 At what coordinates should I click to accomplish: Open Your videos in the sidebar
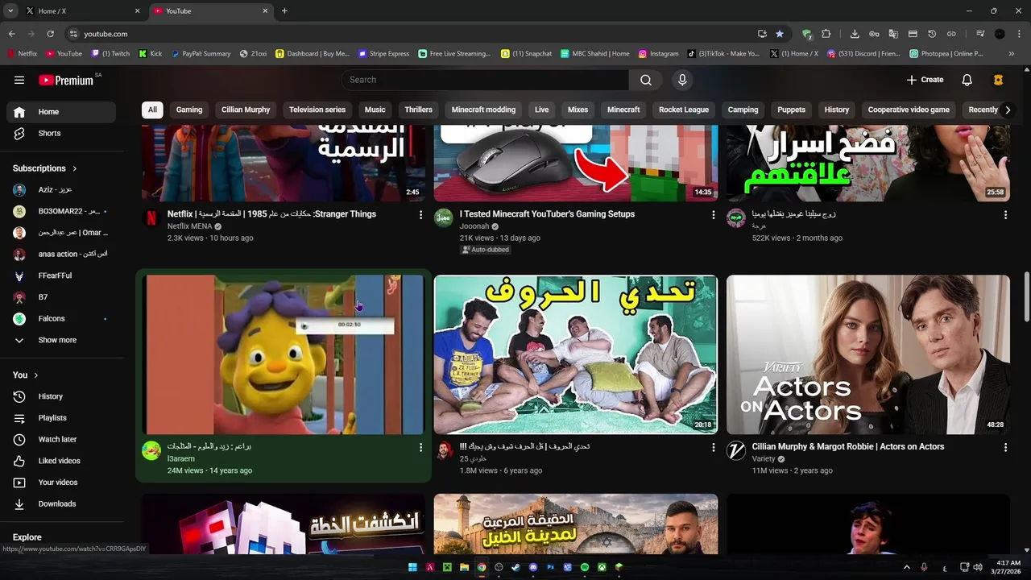tap(61, 483)
